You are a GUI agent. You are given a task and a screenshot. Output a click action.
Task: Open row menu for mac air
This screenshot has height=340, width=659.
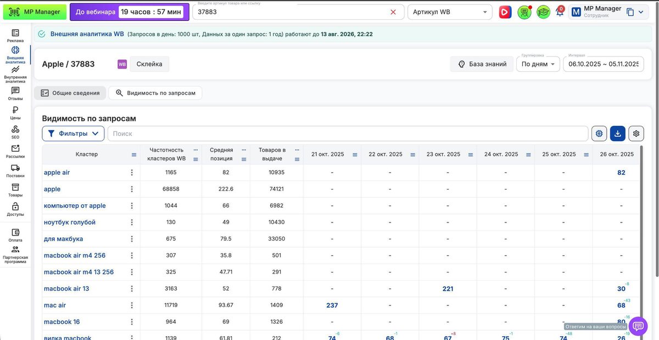(132, 305)
